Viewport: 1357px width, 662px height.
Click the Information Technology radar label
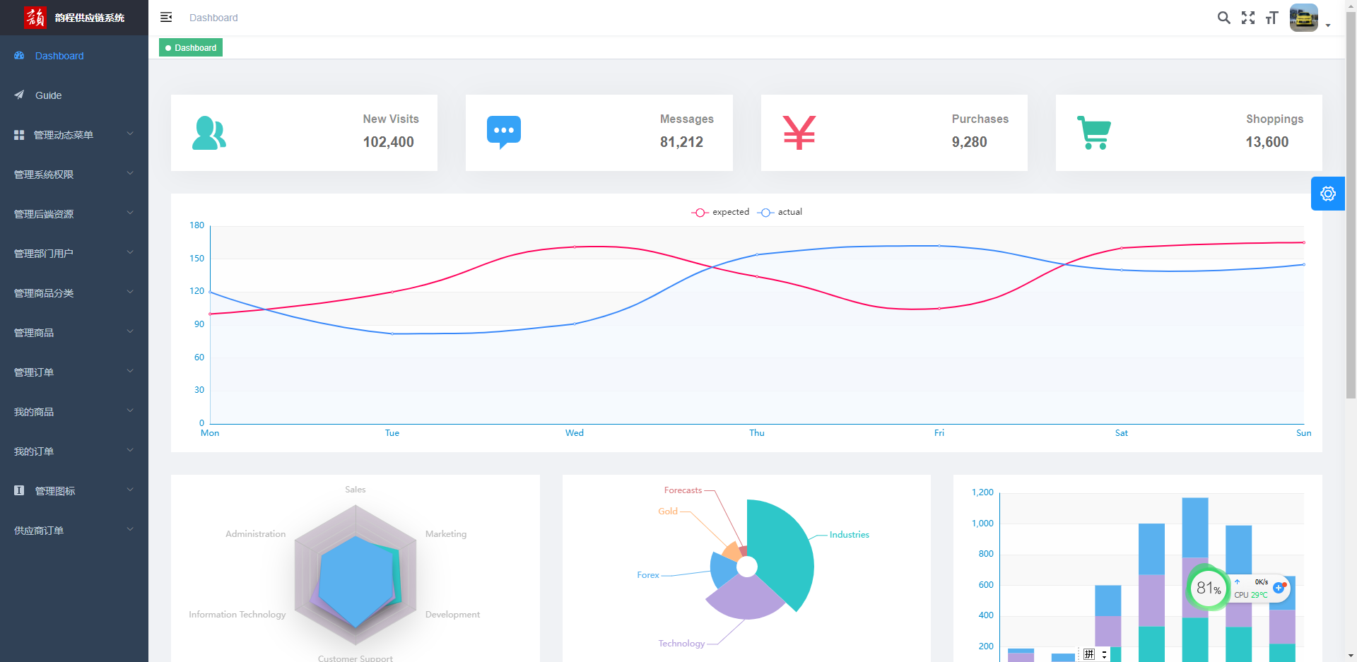click(237, 614)
